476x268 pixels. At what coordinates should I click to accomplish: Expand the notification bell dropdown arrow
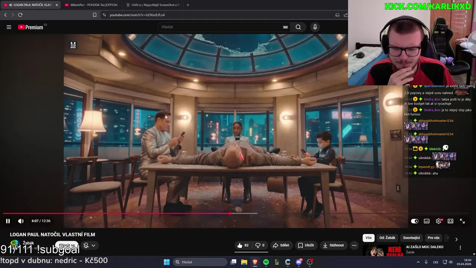pos(93,245)
